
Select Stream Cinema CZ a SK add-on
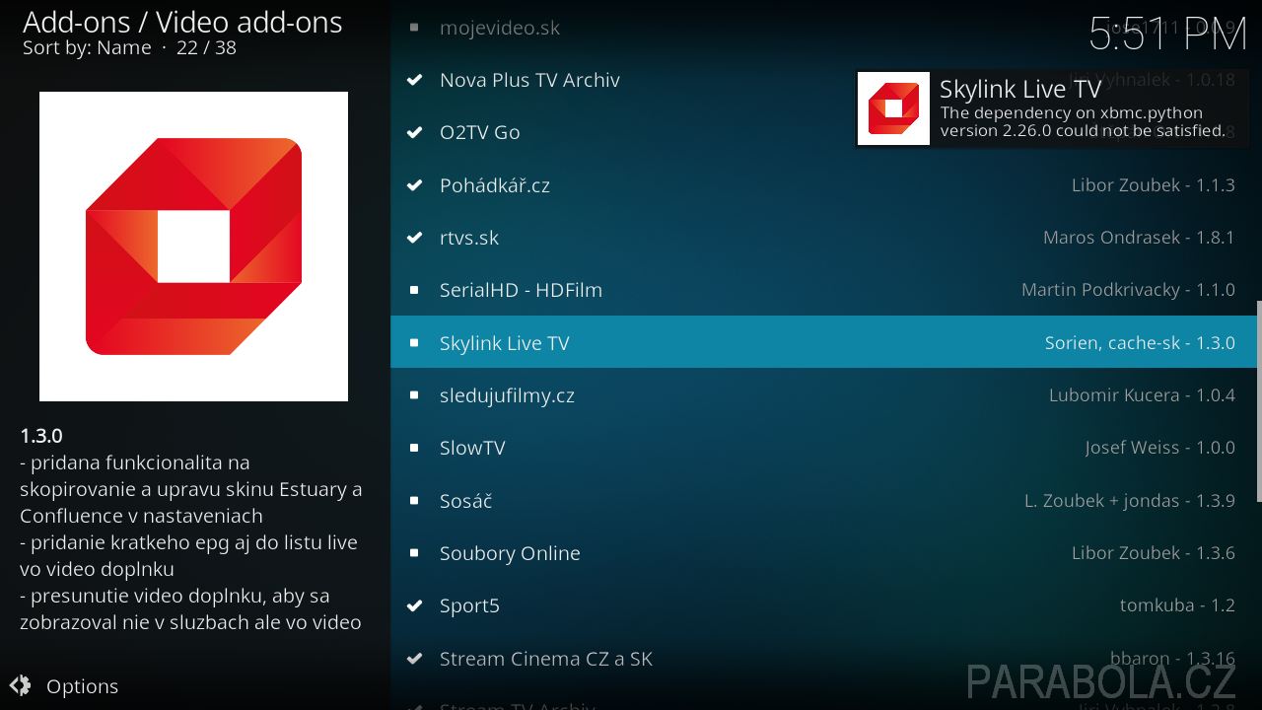pos(823,659)
